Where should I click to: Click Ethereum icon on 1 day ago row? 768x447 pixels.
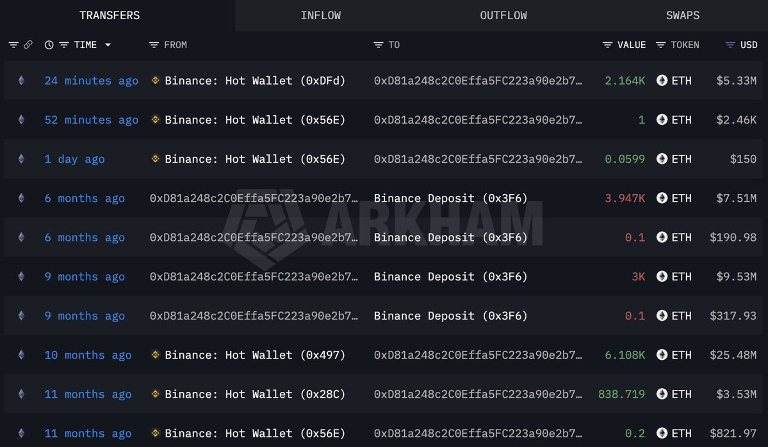22,159
